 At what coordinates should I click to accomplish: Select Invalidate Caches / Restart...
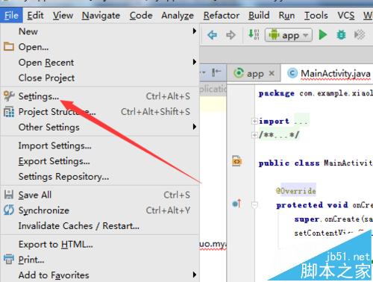click(99, 226)
